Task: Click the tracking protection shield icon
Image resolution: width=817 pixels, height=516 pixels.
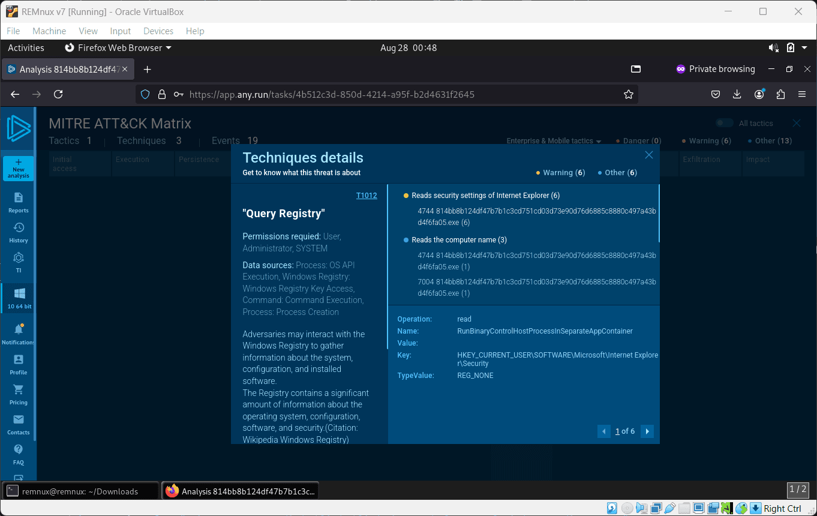Action: [145, 94]
